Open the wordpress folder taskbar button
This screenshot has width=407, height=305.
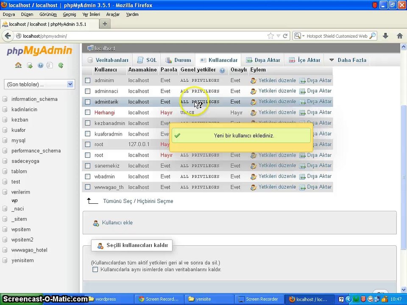[x=110, y=299]
